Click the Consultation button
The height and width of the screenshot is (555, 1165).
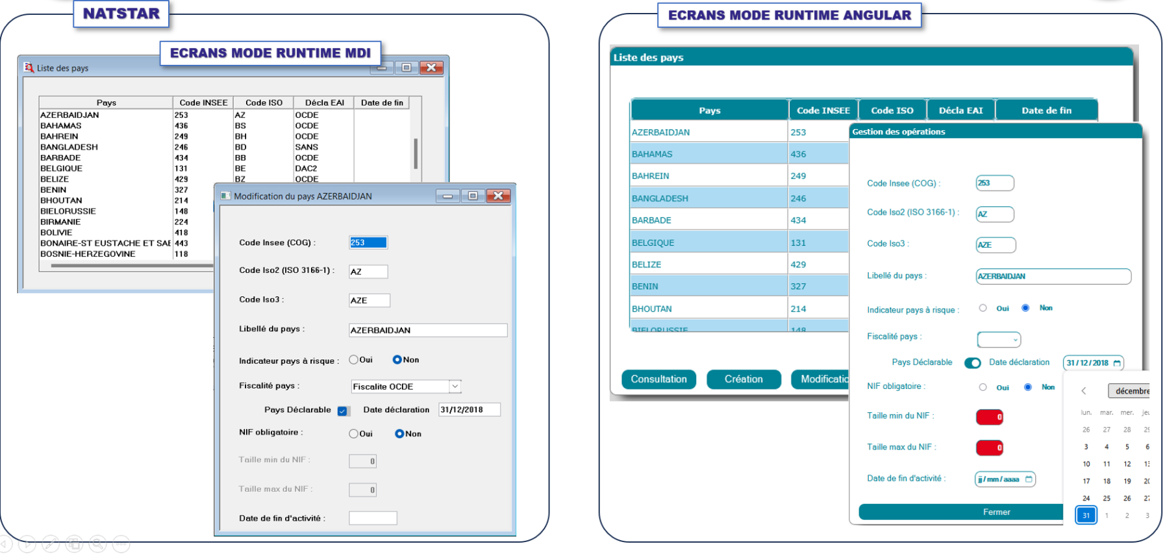(x=658, y=379)
